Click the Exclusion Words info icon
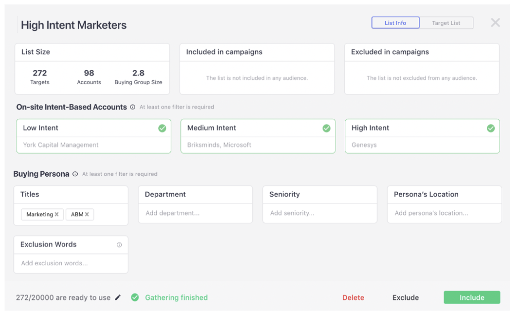 119,245
